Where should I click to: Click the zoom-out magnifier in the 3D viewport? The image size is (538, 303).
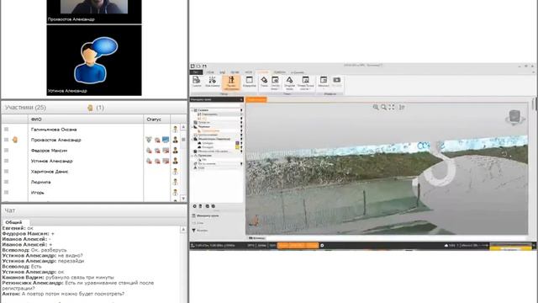(383, 107)
